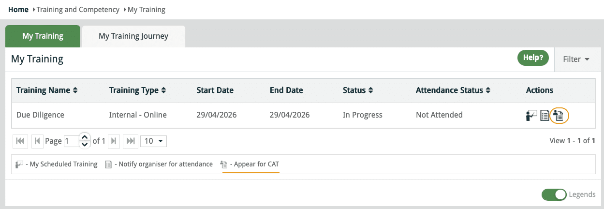Select the My Training tab
Image resolution: width=604 pixels, height=209 pixels.
[x=43, y=36]
